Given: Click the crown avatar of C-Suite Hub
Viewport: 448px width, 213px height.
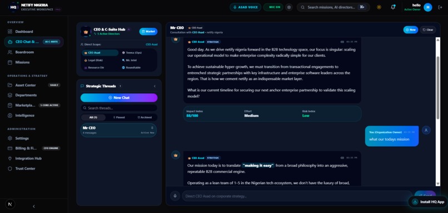Looking at the screenshot, I should coord(86,32).
